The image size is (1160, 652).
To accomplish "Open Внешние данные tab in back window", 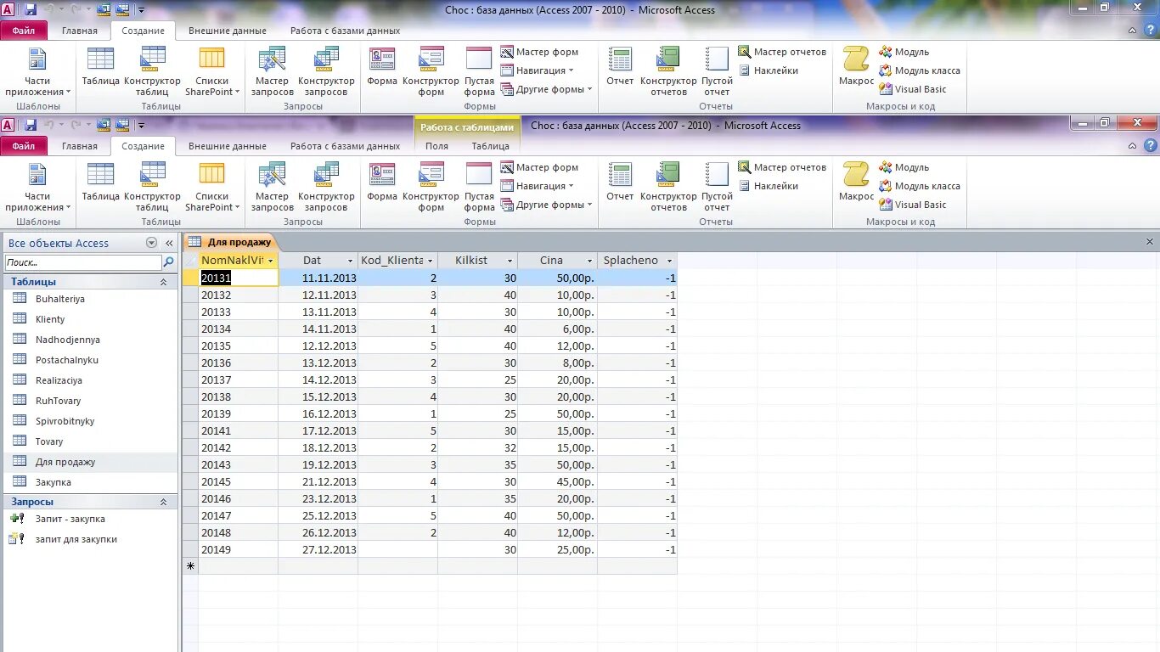I will pyautogui.click(x=228, y=31).
